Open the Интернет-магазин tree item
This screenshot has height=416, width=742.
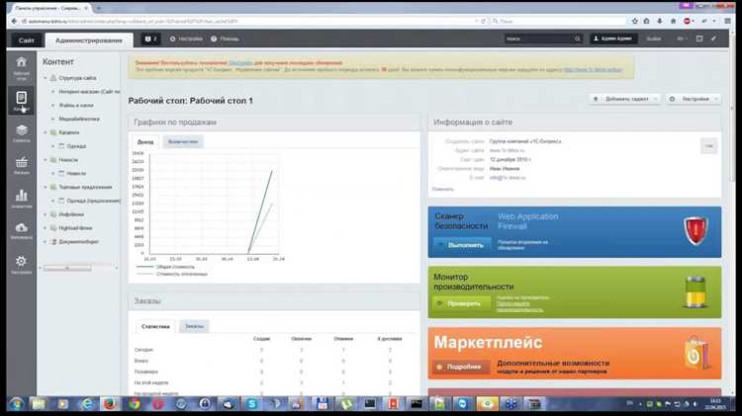tap(89, 92)
